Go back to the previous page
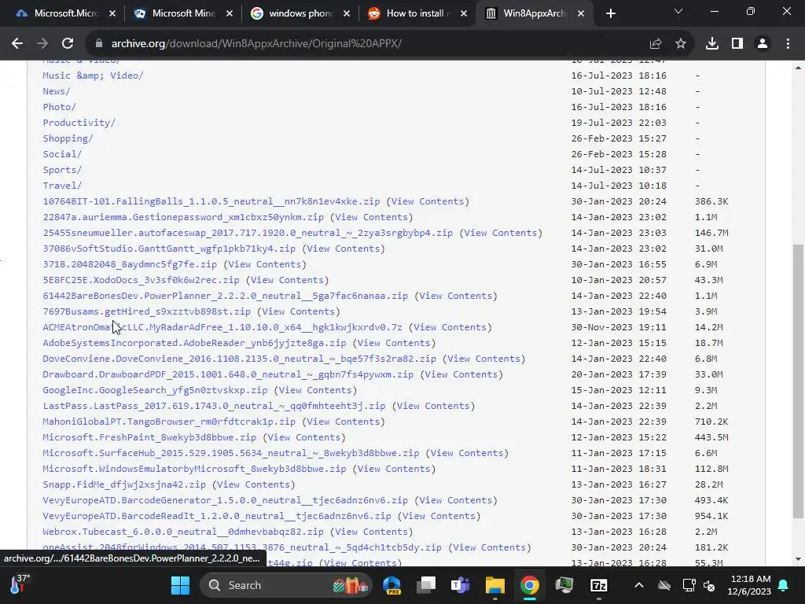Viewport: 805px width, 604px height. coord(17,44)
